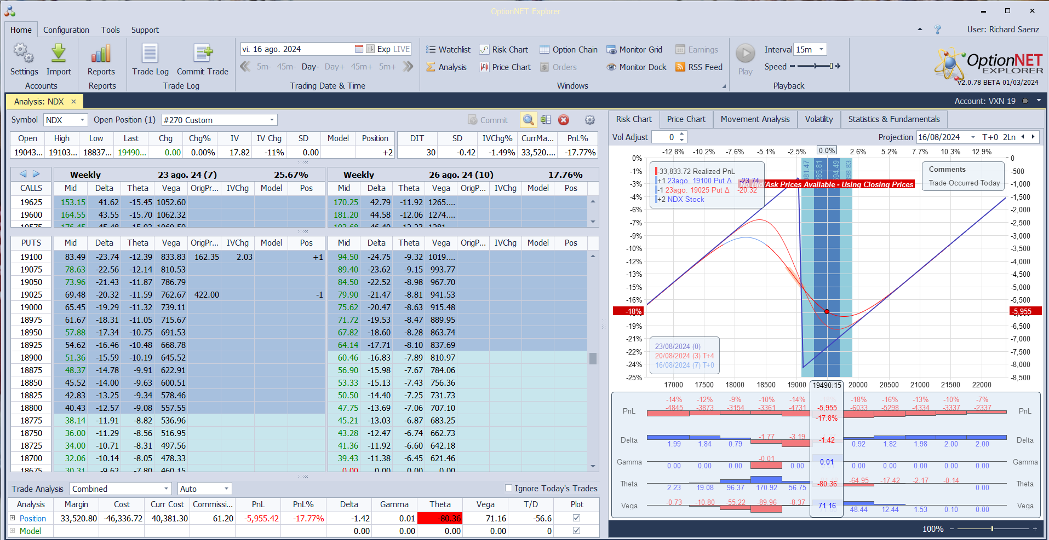Click the Commit Trade icon
The width and height of the screenshot is (1049, 540).
203,54
